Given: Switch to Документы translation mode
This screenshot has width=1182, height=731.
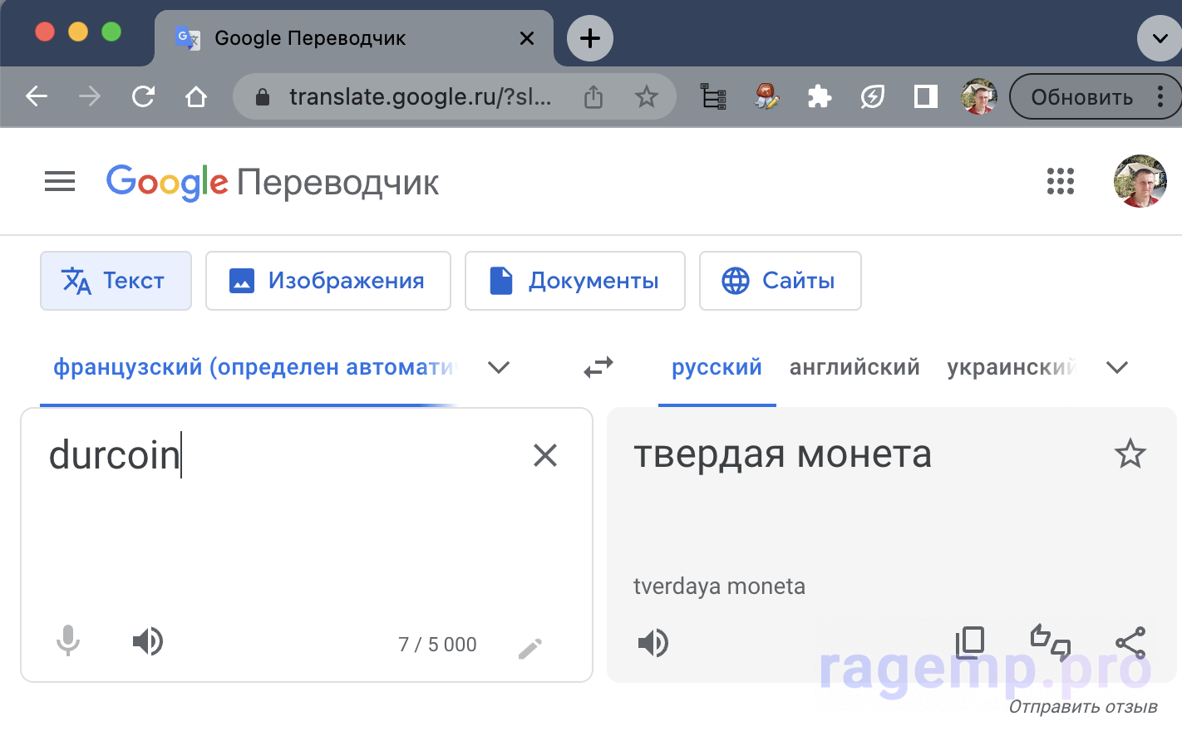Looking at the screenshot, I should (575, 281).
